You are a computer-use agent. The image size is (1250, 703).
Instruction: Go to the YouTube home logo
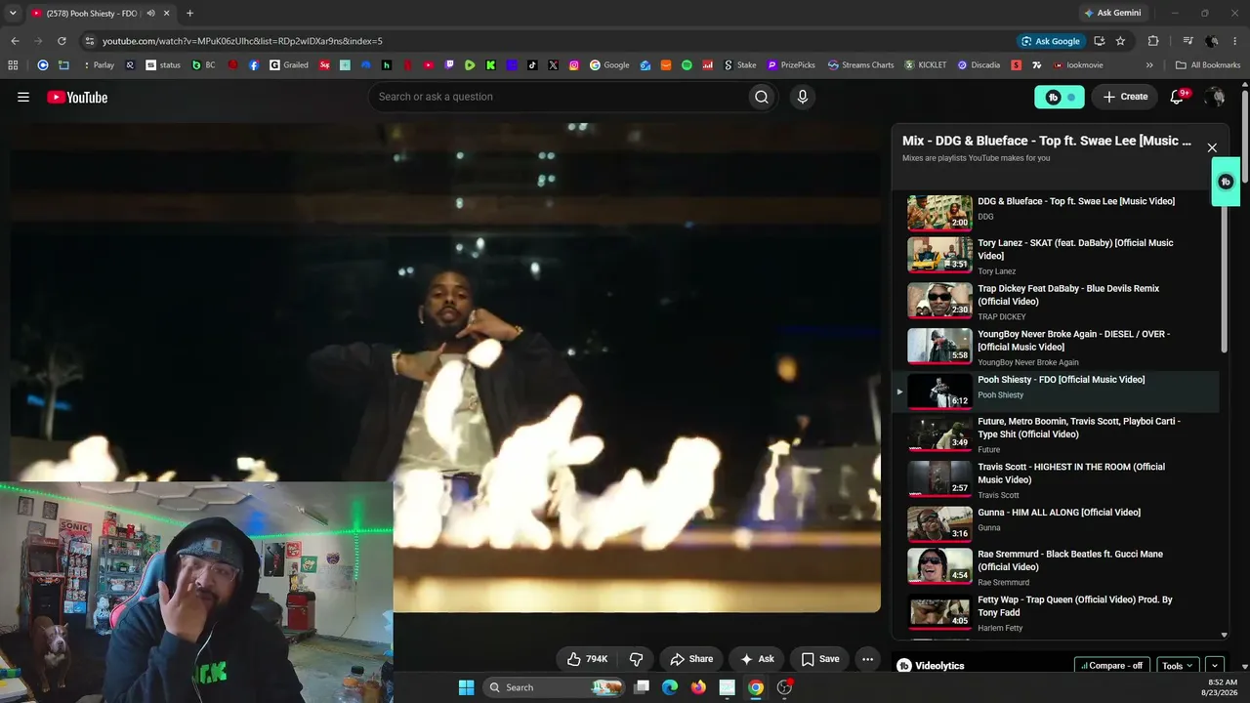[77, 97]
